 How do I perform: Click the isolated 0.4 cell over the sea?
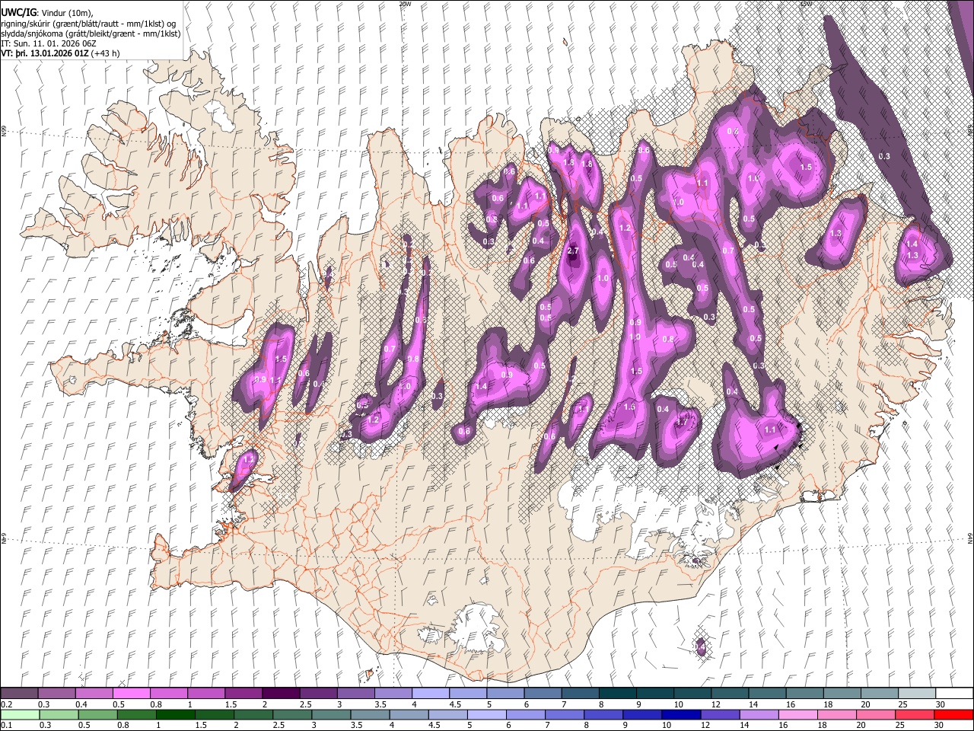(701, 647)
